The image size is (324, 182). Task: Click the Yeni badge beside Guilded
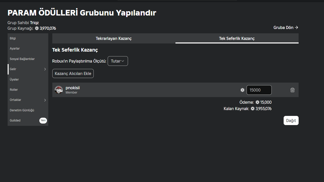point(43,120)
